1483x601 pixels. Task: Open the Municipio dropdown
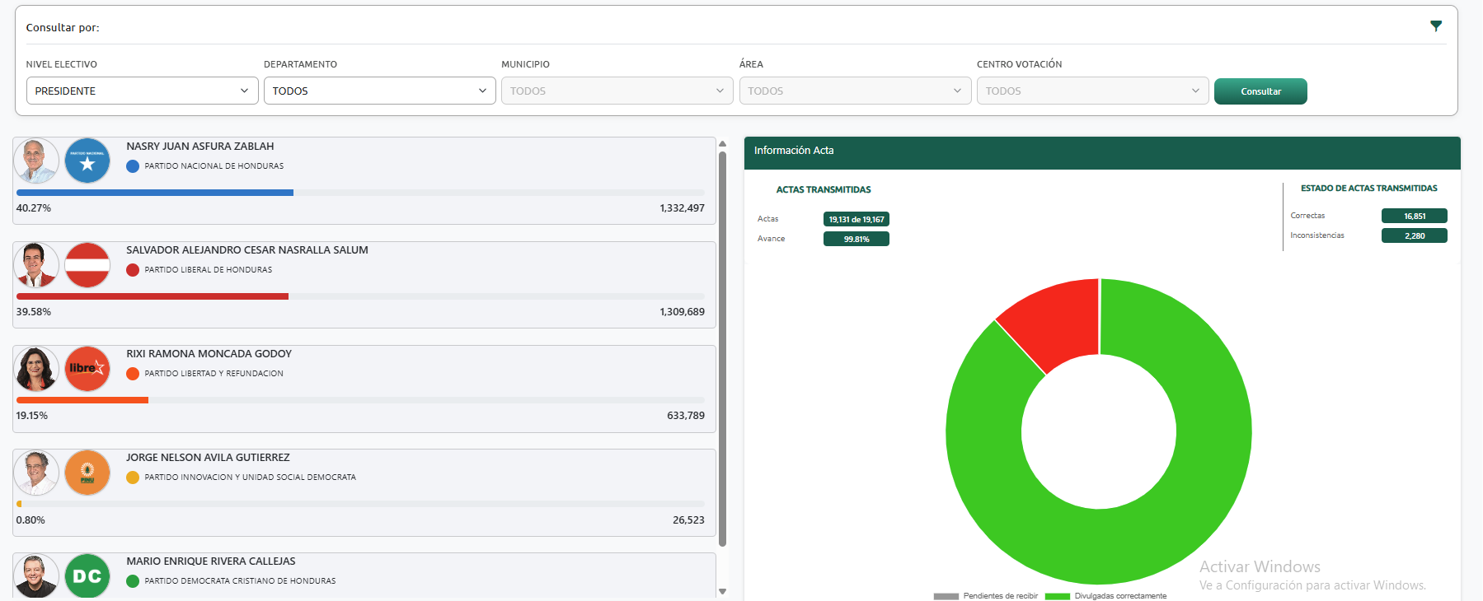tap(617, 91)
